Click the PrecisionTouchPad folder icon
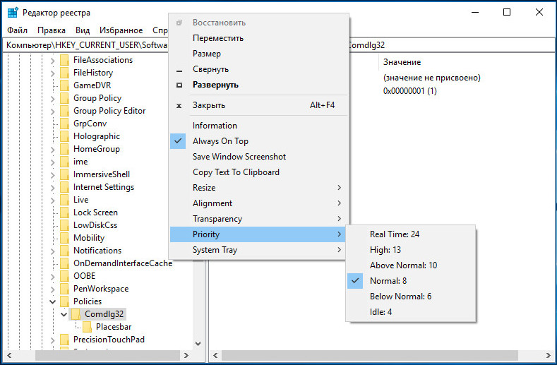The width and height of the screenshot is (557, 365). pyautogui.click(x=64, y=340)
